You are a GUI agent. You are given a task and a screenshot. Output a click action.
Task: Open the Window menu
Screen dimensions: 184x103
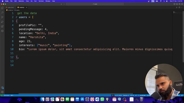48,1
